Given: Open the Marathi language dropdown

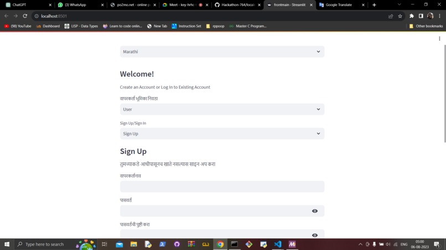Looking at the screenshot, I should tap(222, 52).
